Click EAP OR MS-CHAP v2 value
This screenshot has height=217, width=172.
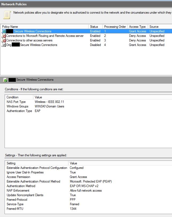84,186
